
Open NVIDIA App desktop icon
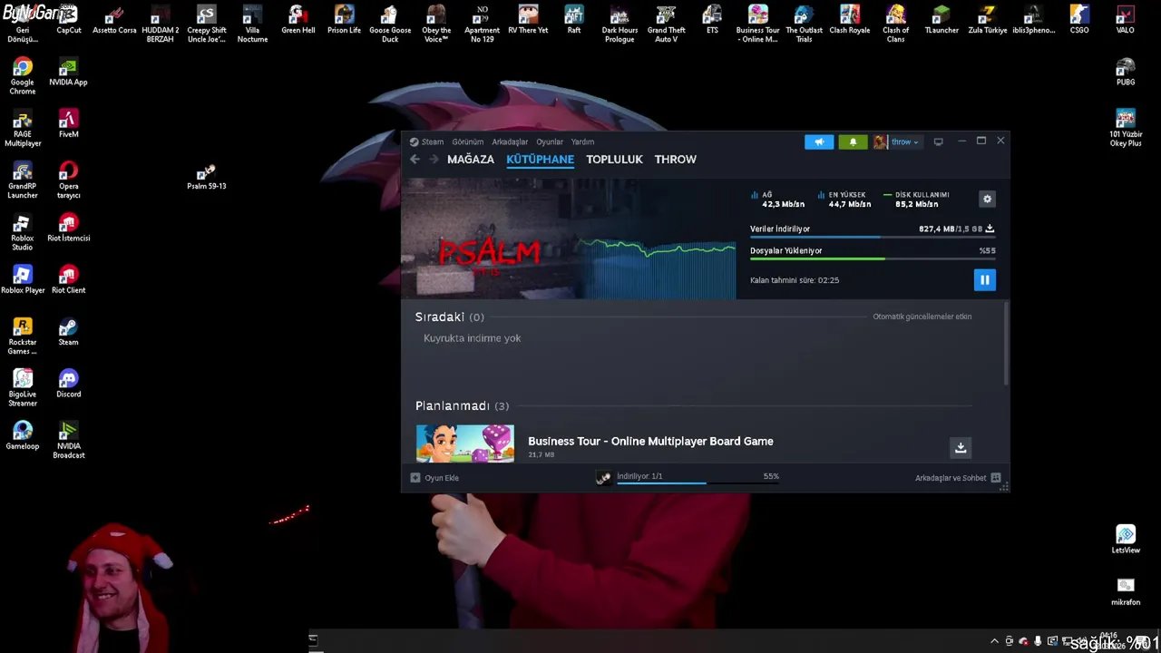point(68,73)
